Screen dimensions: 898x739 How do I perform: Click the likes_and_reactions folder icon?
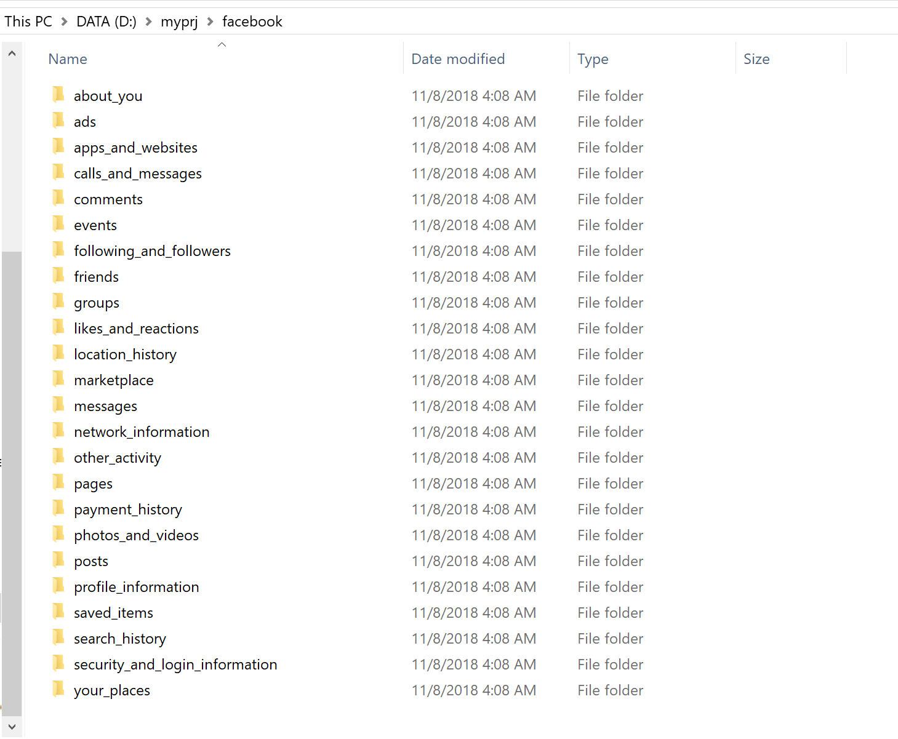tap(58, 327)
